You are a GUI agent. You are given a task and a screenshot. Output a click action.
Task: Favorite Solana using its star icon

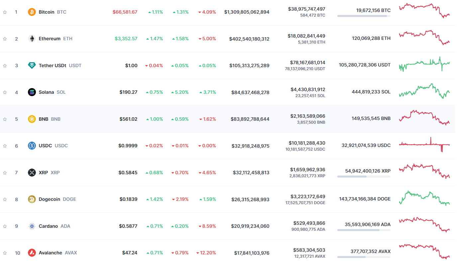[5, 92]
